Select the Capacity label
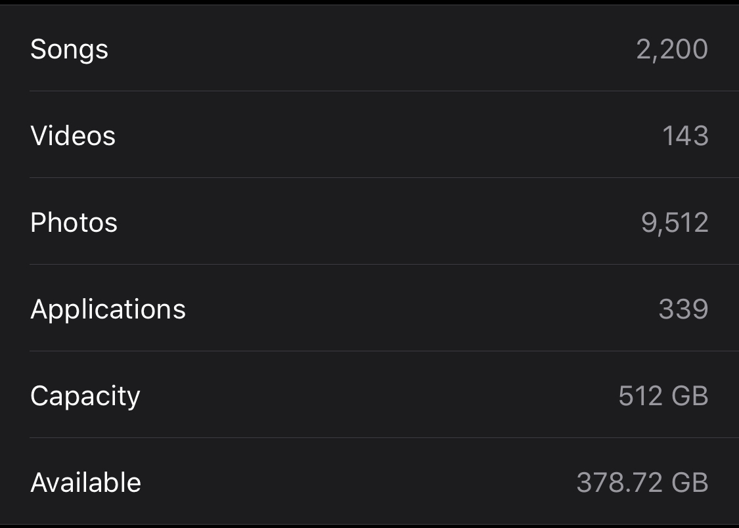This screenshot has width=739, height=528. pyautogui.click(x=85, y=397)
